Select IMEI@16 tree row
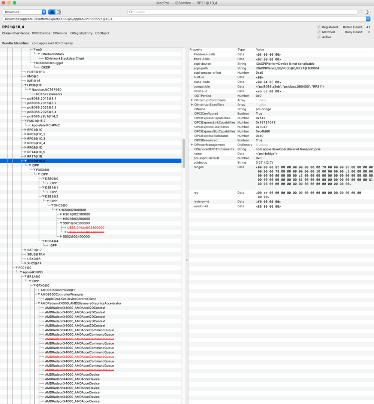The image size is (374, 404). tap(34, 81)
